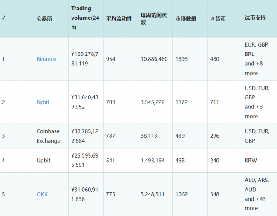277x216 pixels.
Task: Select Binance market count 1893
Action: (182, 59)
